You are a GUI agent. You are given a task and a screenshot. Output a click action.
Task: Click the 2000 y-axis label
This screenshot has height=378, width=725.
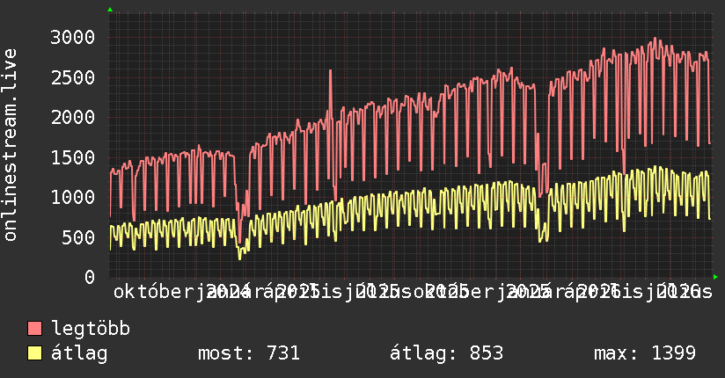click(x=73, y=118)
